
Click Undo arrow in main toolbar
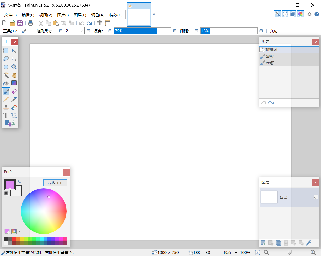(x=82, y=23)
